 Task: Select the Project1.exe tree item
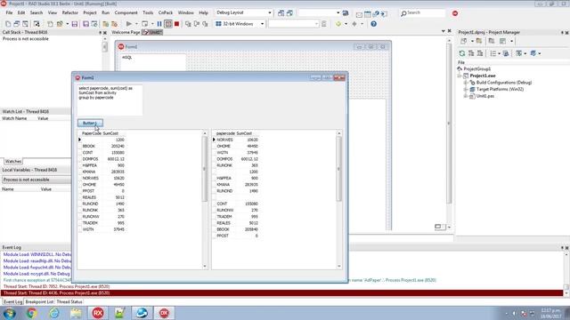(483, 76)
